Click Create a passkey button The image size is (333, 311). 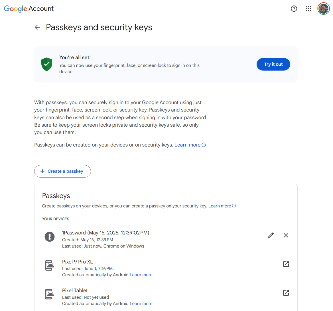(x=62, y=171)
